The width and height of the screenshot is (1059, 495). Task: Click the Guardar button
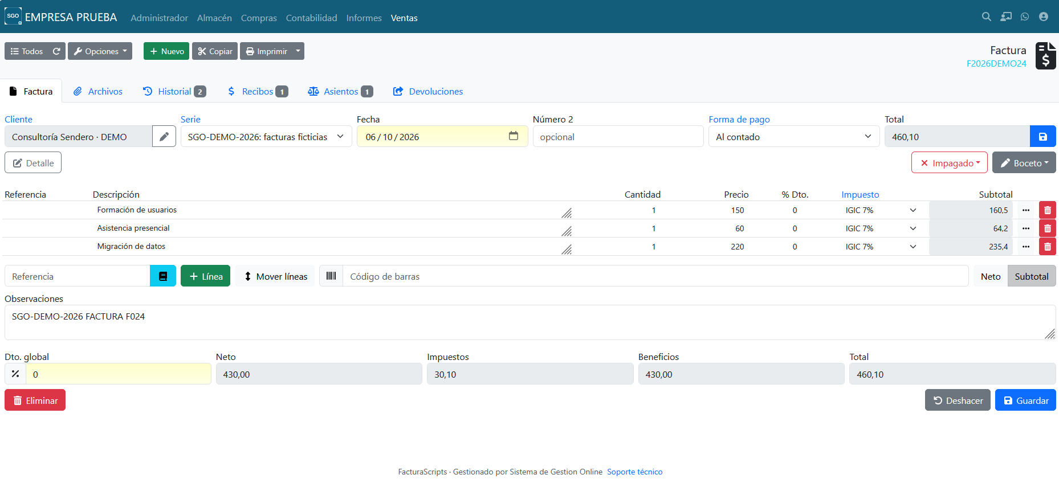[x=1025, y=400]
